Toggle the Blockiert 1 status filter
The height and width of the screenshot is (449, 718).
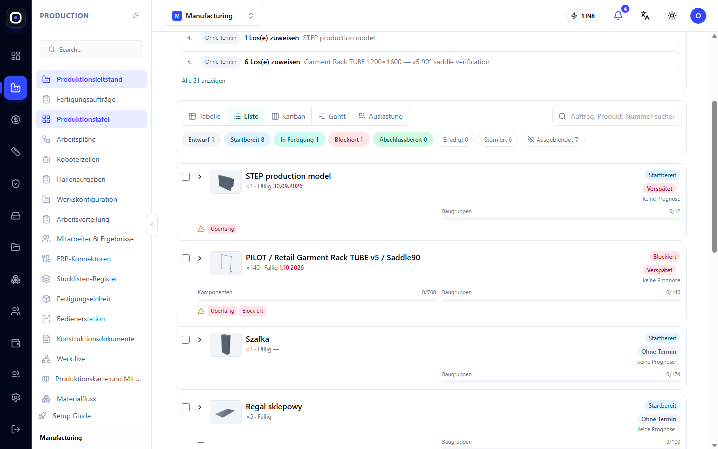[349, 140]
